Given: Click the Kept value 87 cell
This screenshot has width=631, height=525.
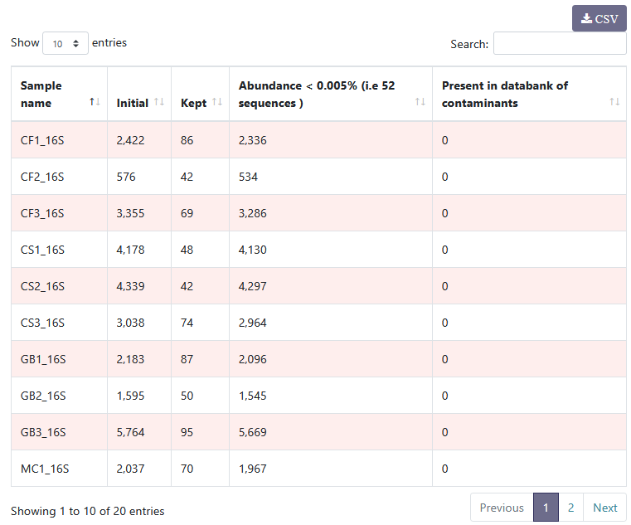Looking at the screenshot, I should (x=187, y=359).
